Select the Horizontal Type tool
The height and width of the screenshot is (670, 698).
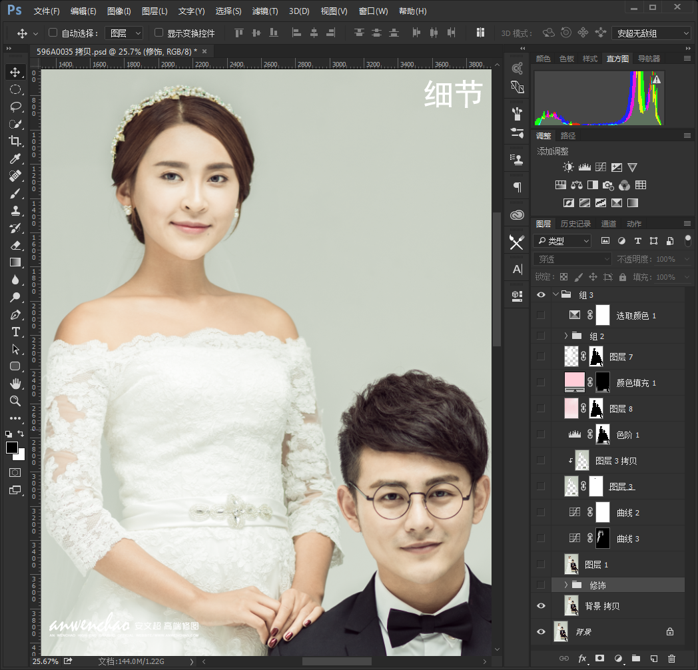15,332
